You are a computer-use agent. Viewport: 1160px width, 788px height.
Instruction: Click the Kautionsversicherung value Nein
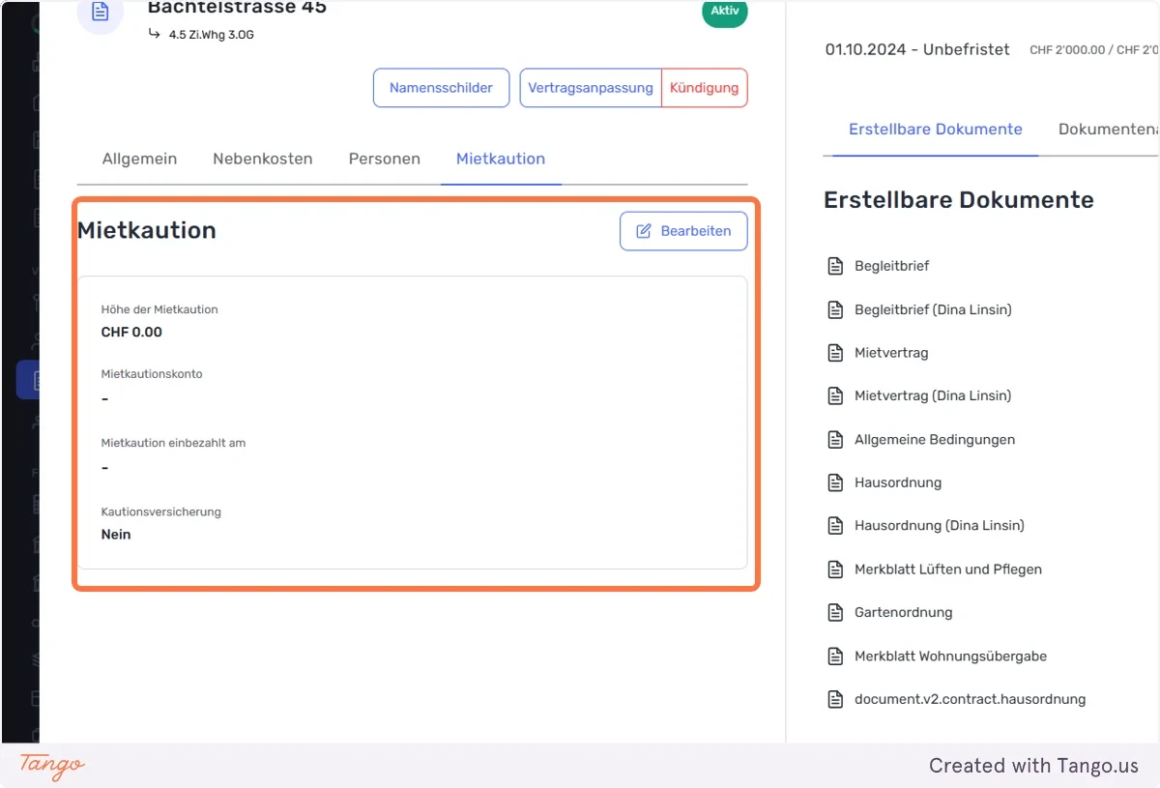[x=116, y=534]
